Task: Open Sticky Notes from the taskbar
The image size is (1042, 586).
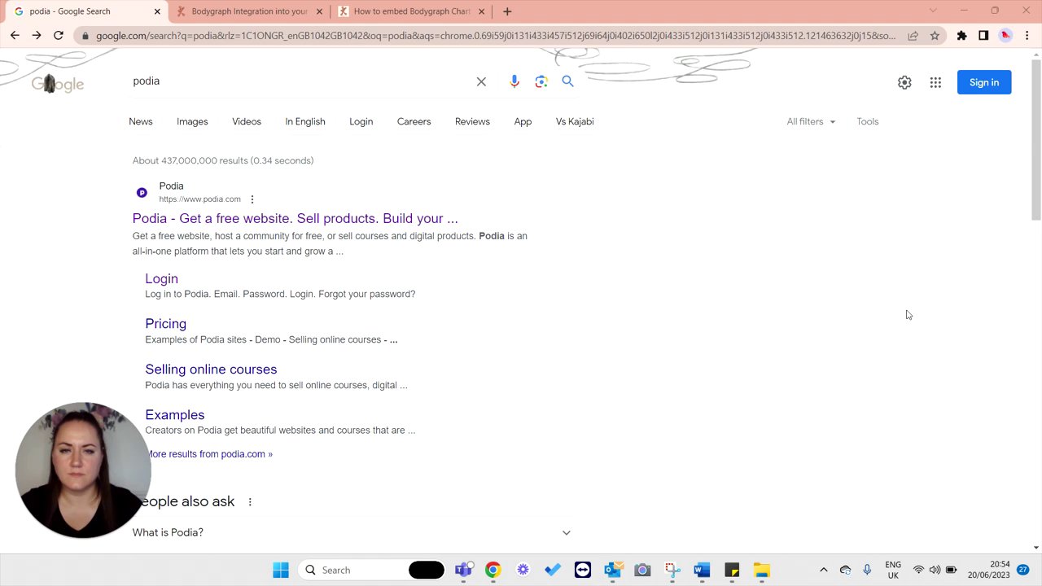Action: point(732,570)
